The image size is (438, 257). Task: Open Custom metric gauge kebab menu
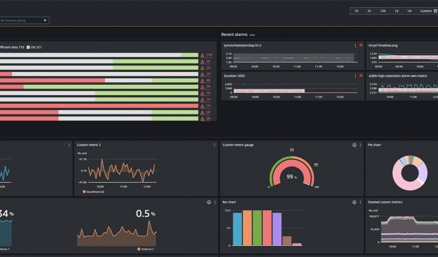360,145
